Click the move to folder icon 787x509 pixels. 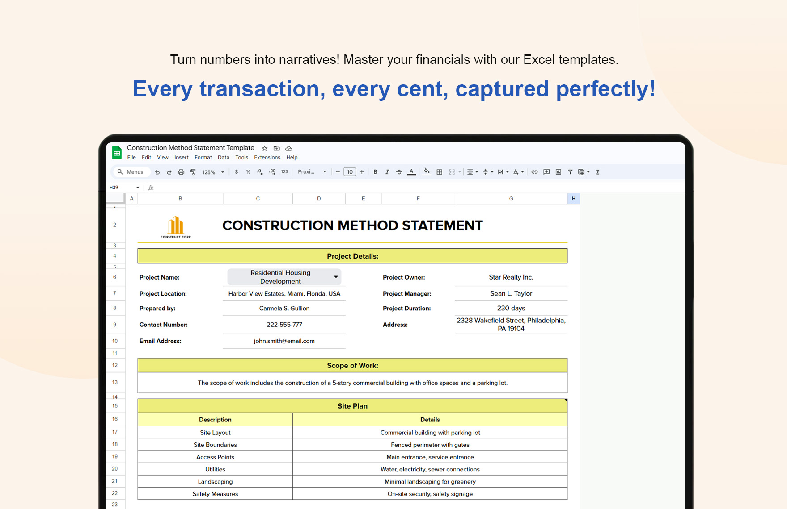[277, 148]
